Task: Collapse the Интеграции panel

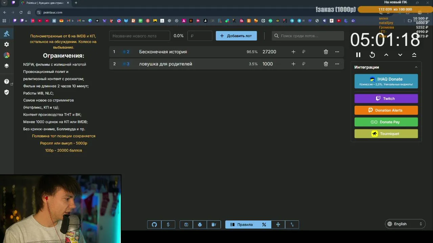Action: tap(416, 67)
